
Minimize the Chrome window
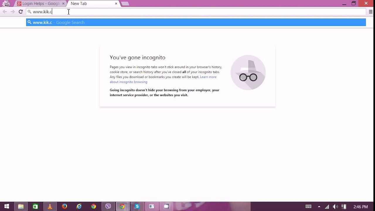[344, 4]
